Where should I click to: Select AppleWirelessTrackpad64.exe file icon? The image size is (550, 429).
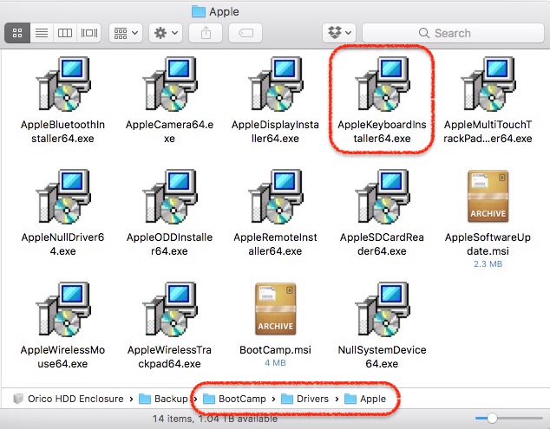pos(170,309)
